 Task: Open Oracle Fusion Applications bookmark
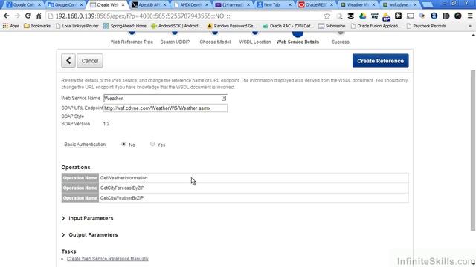[376, 26]
